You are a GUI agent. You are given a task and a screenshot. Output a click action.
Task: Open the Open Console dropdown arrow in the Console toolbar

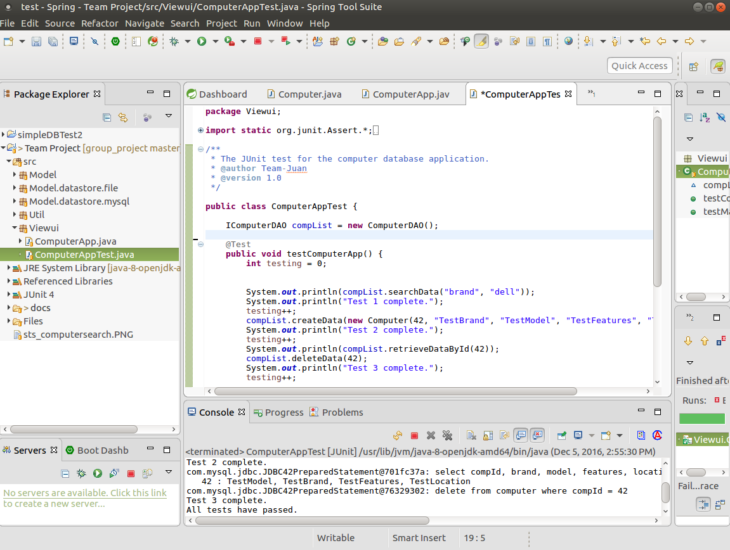click(x=620, y=435)
